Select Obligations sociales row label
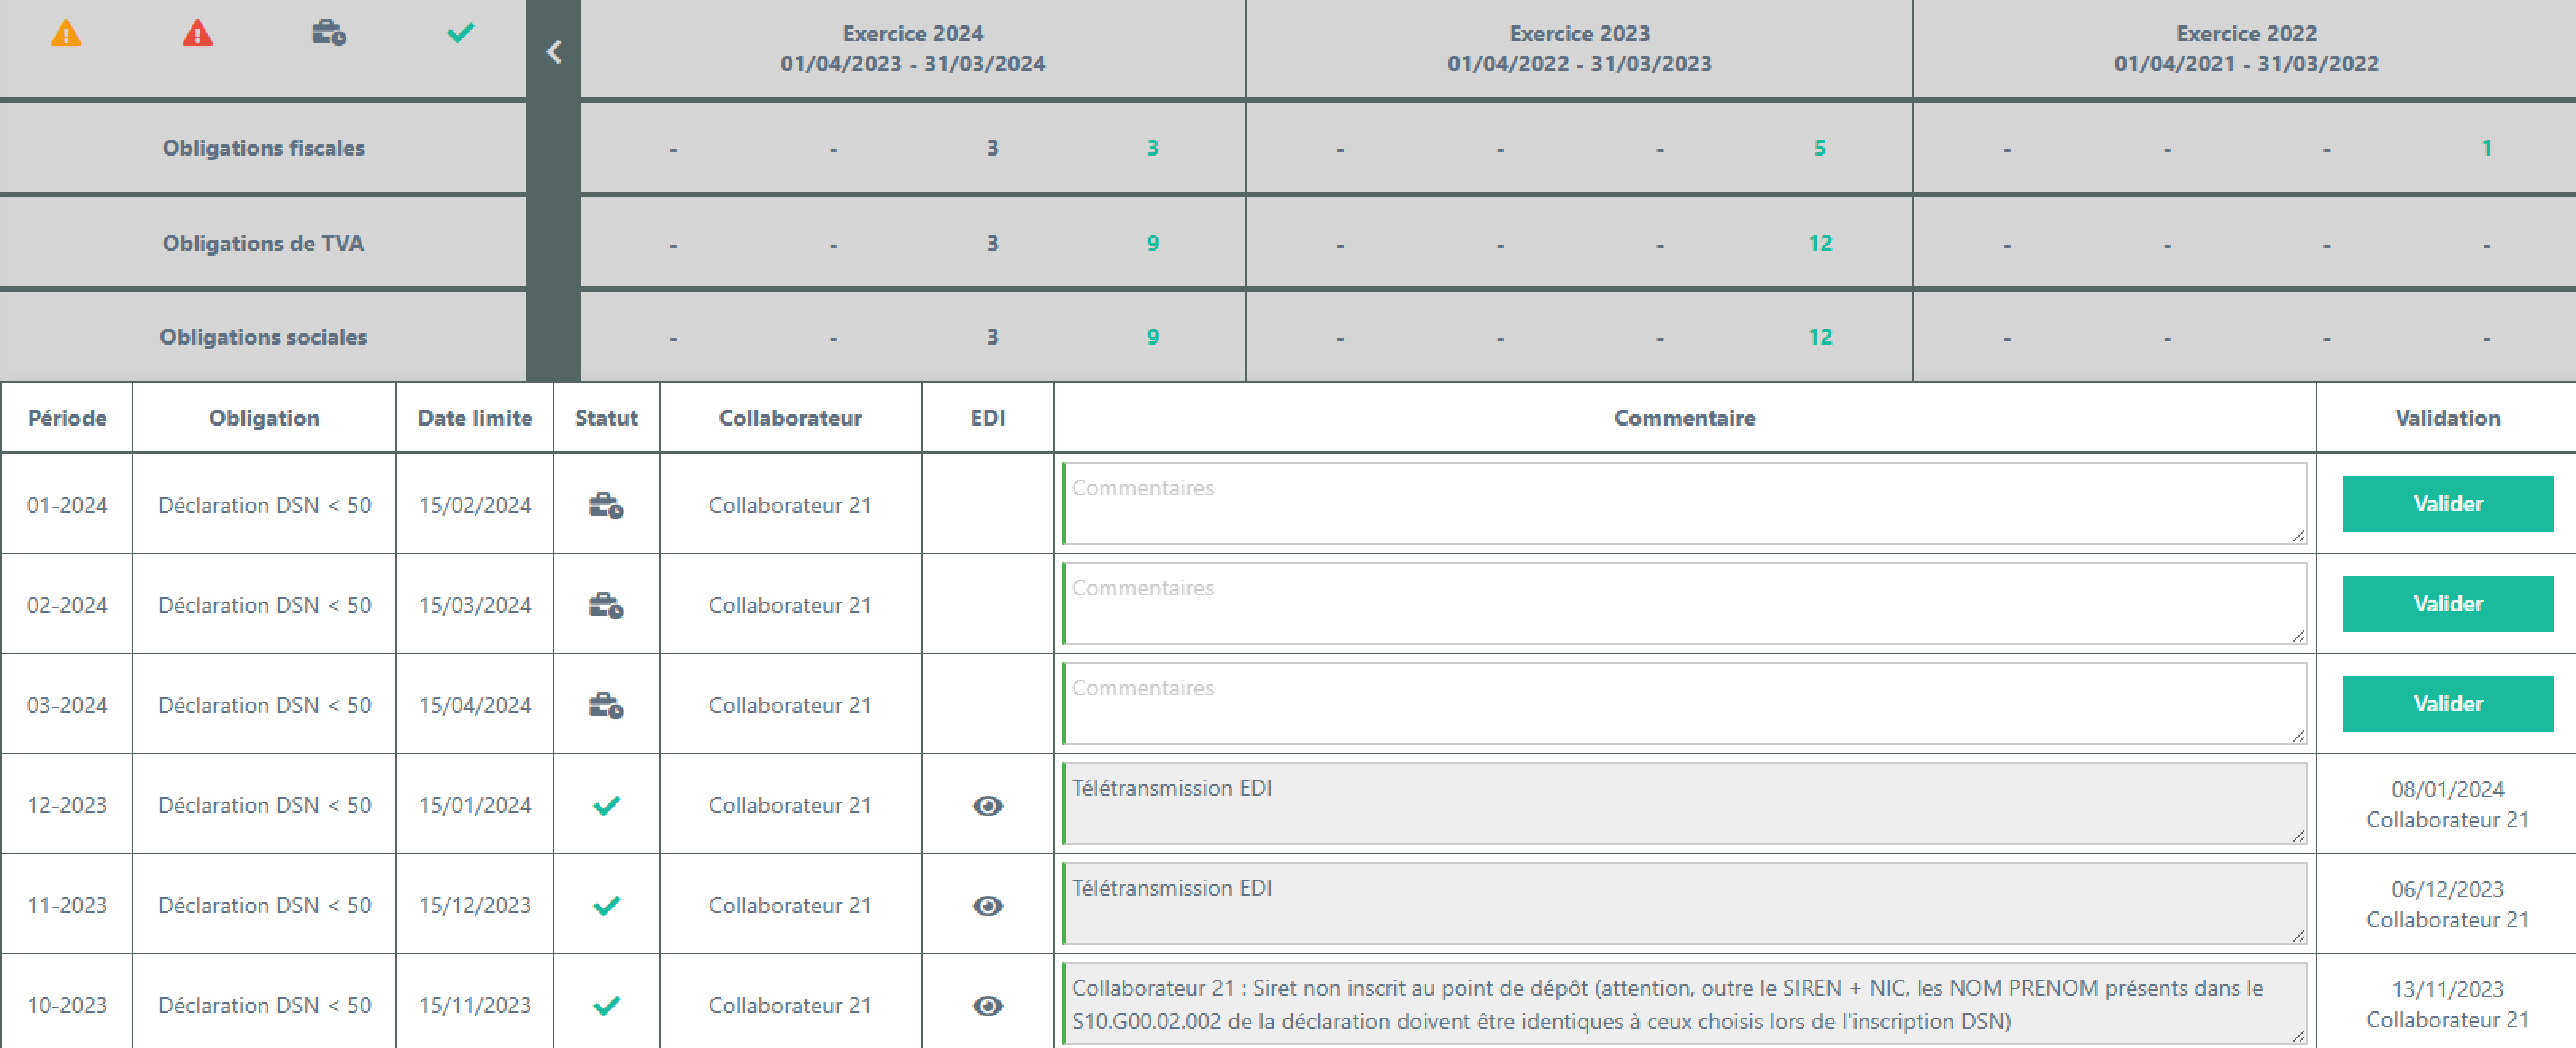The image size is (2576, 1048). 263,337
